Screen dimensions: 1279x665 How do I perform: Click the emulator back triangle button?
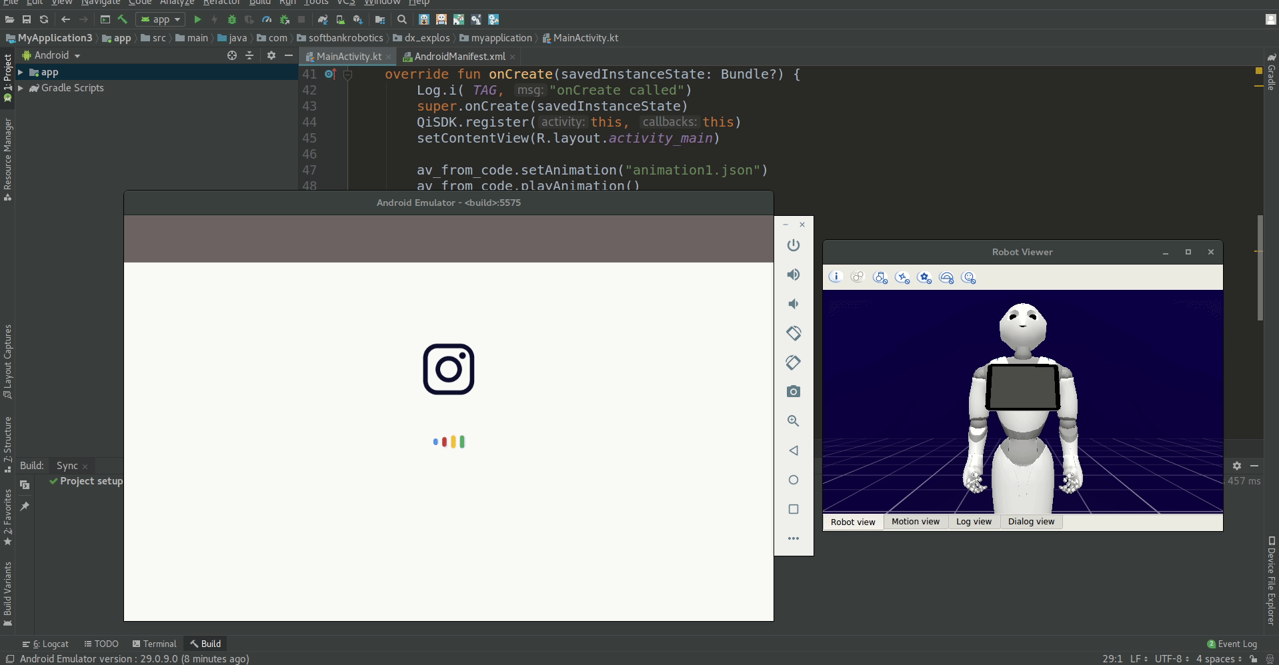(x=793, y=450)
